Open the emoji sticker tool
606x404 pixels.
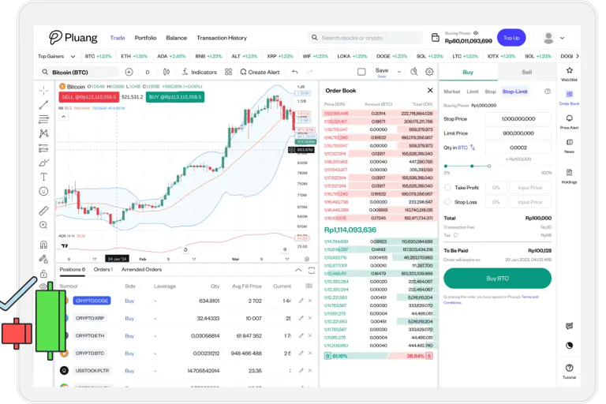pyautogui.click(x=43, y=192)
